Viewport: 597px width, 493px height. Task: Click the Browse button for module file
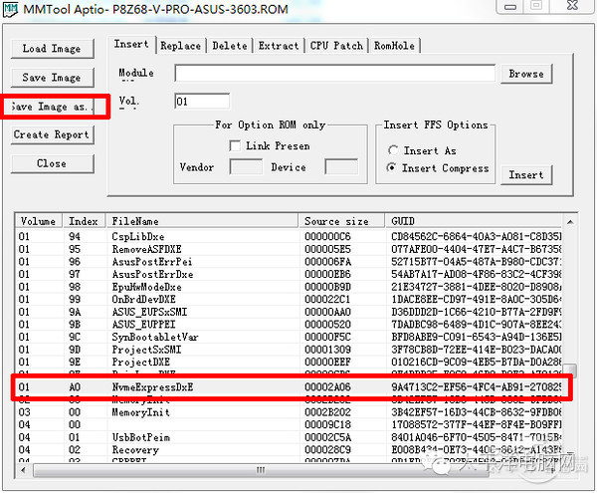[525, 74]
